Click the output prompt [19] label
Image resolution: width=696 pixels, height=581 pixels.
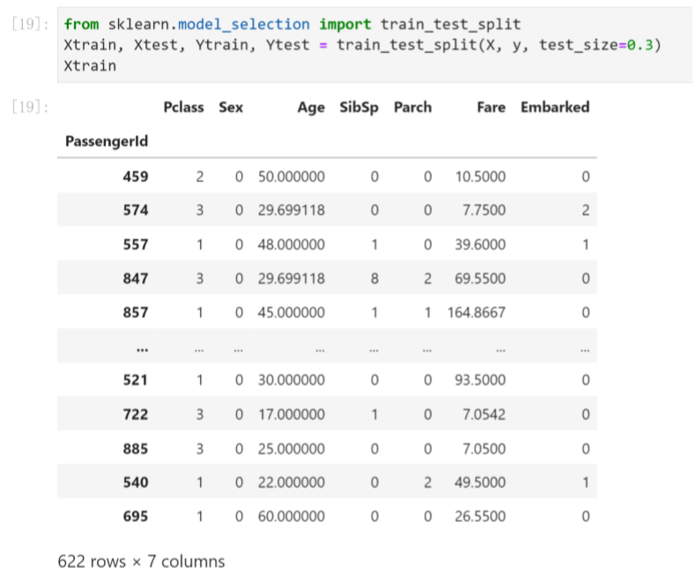(31, 108)
